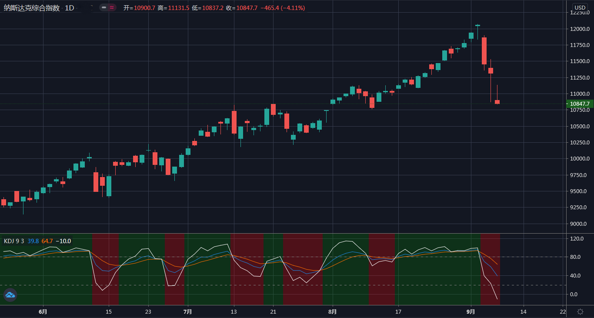Click the KDJ 9 3 indicator legend
Image resolution: width=594 pixels, height=318 pixels.
pos(14,241)
